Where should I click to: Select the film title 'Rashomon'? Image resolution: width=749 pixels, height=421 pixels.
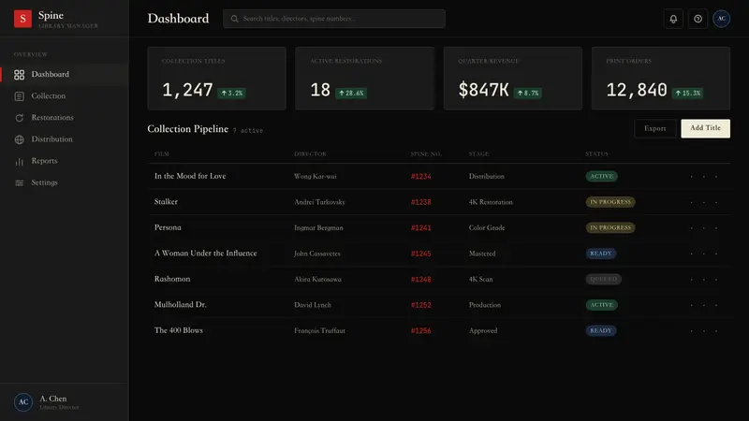(x=172, y=279)
